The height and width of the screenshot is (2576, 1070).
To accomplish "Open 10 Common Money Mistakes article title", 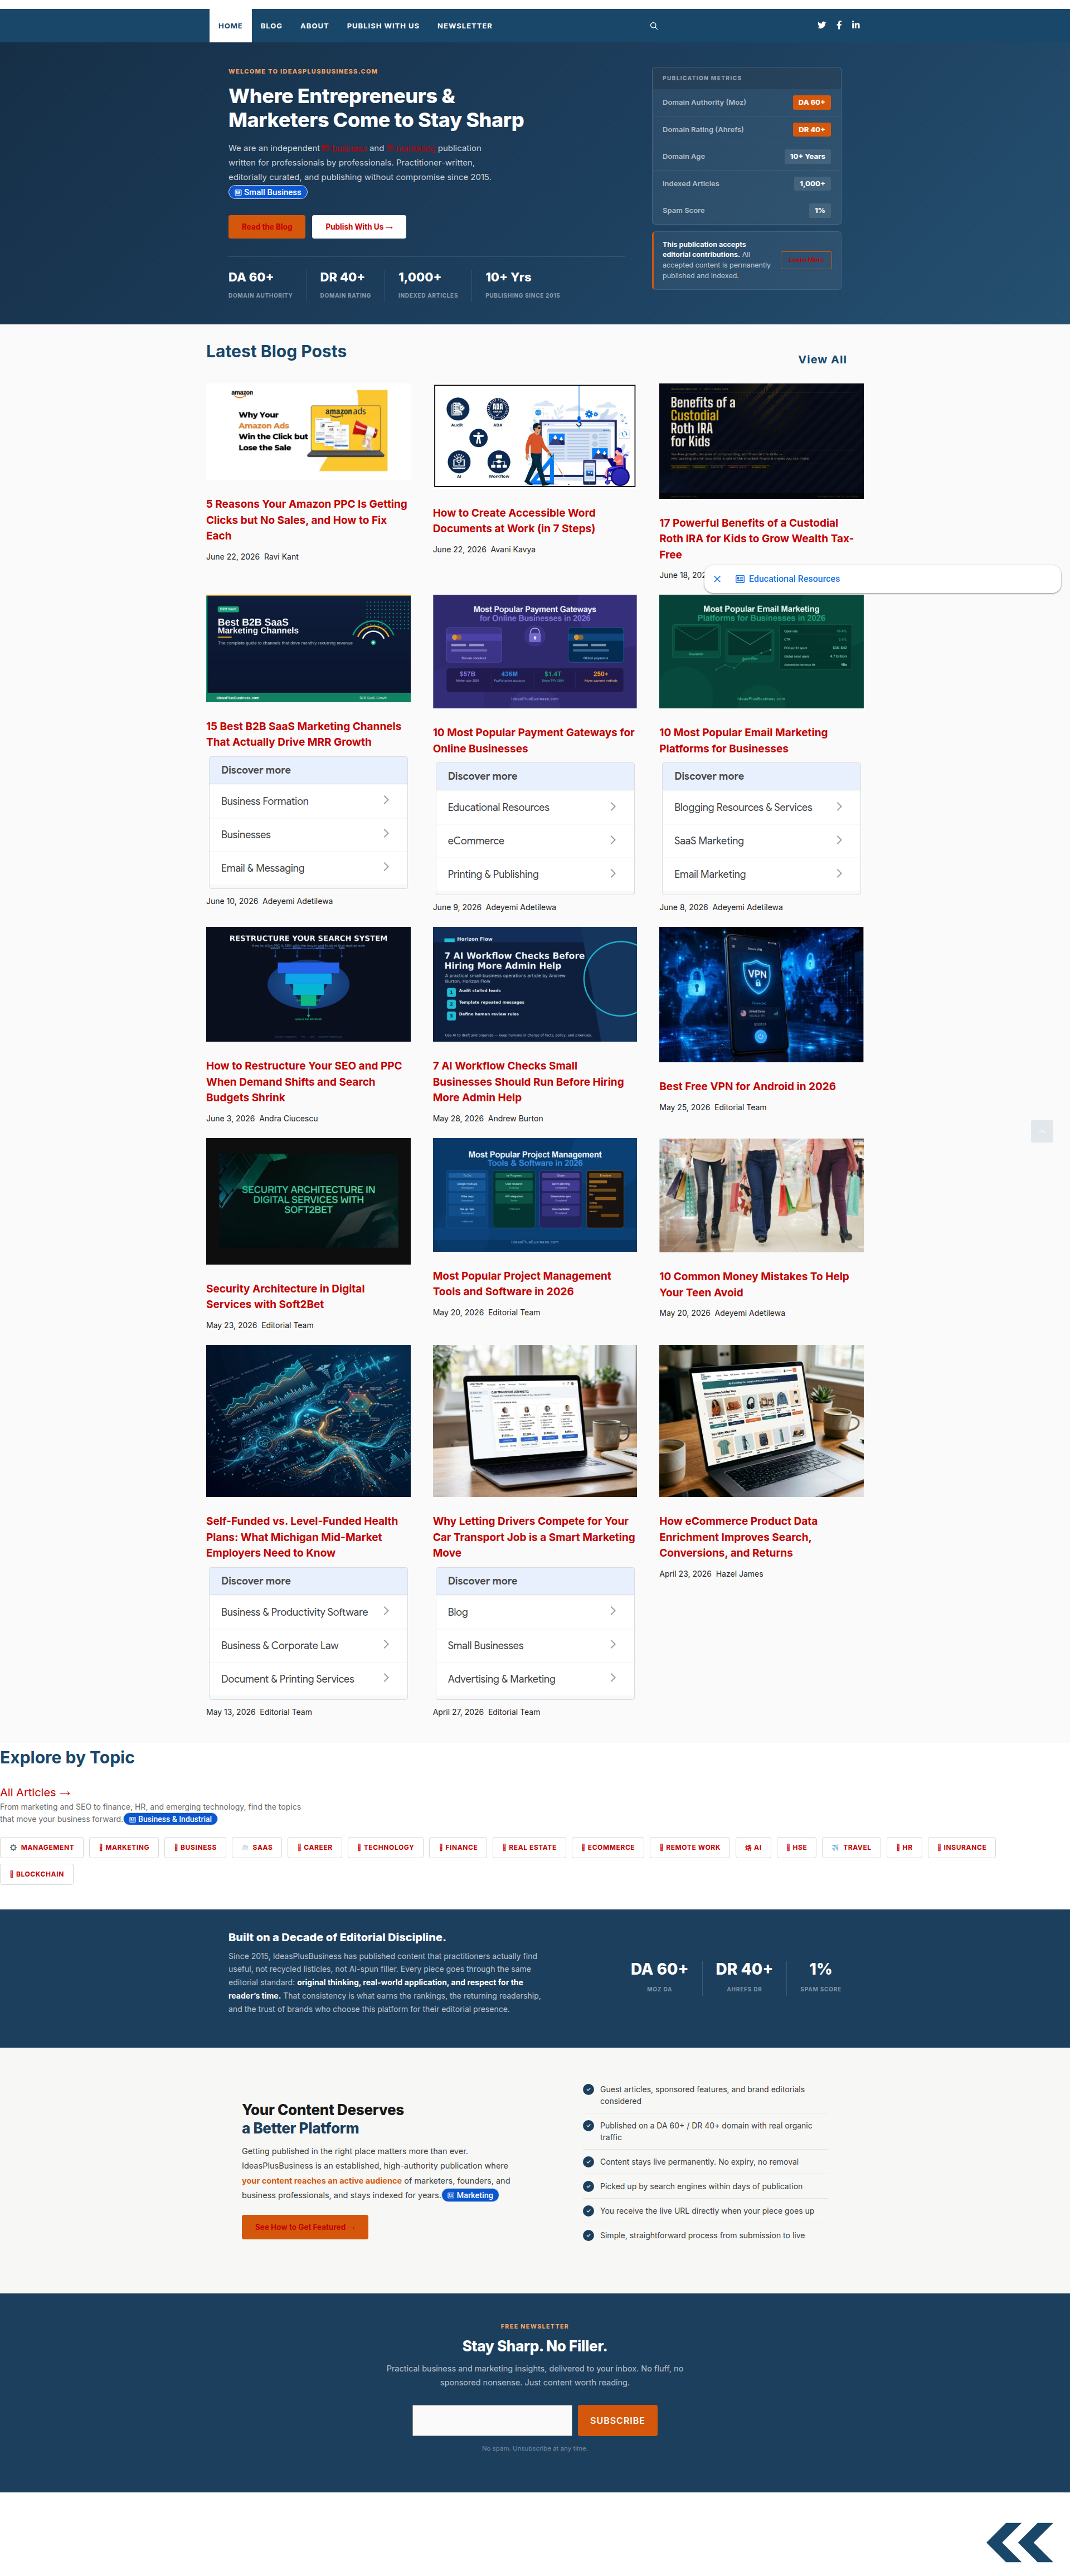I will (754, 1284).
